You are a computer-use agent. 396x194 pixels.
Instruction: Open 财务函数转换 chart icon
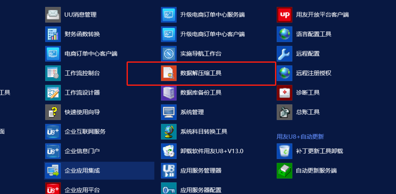[x=53, y=34]
